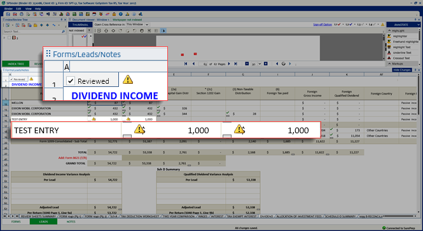Rotate the document counterclockwise

(x=135, y=30)
